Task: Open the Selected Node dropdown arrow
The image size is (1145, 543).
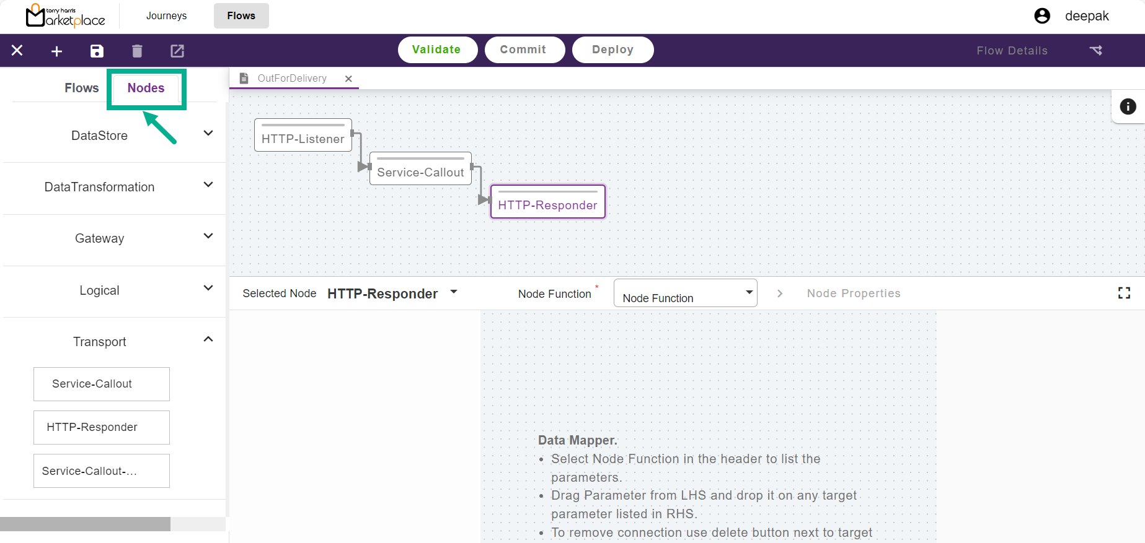Action: (x=454, y=292)
